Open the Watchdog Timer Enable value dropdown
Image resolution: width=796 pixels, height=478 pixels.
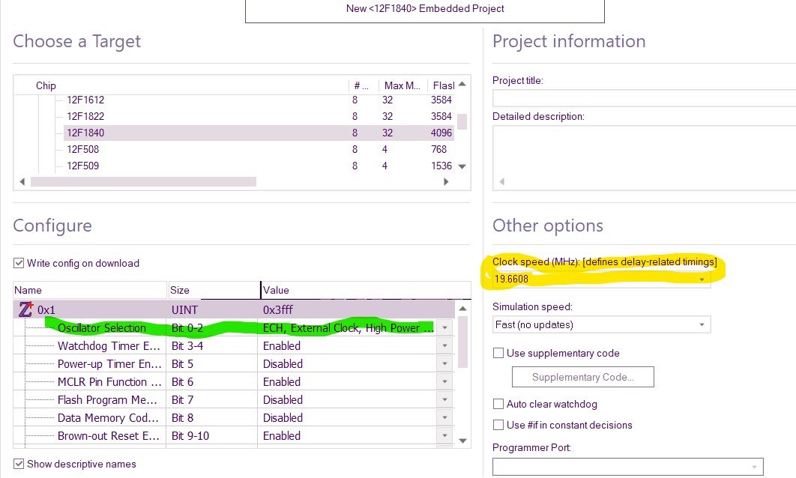pos(445,345)
